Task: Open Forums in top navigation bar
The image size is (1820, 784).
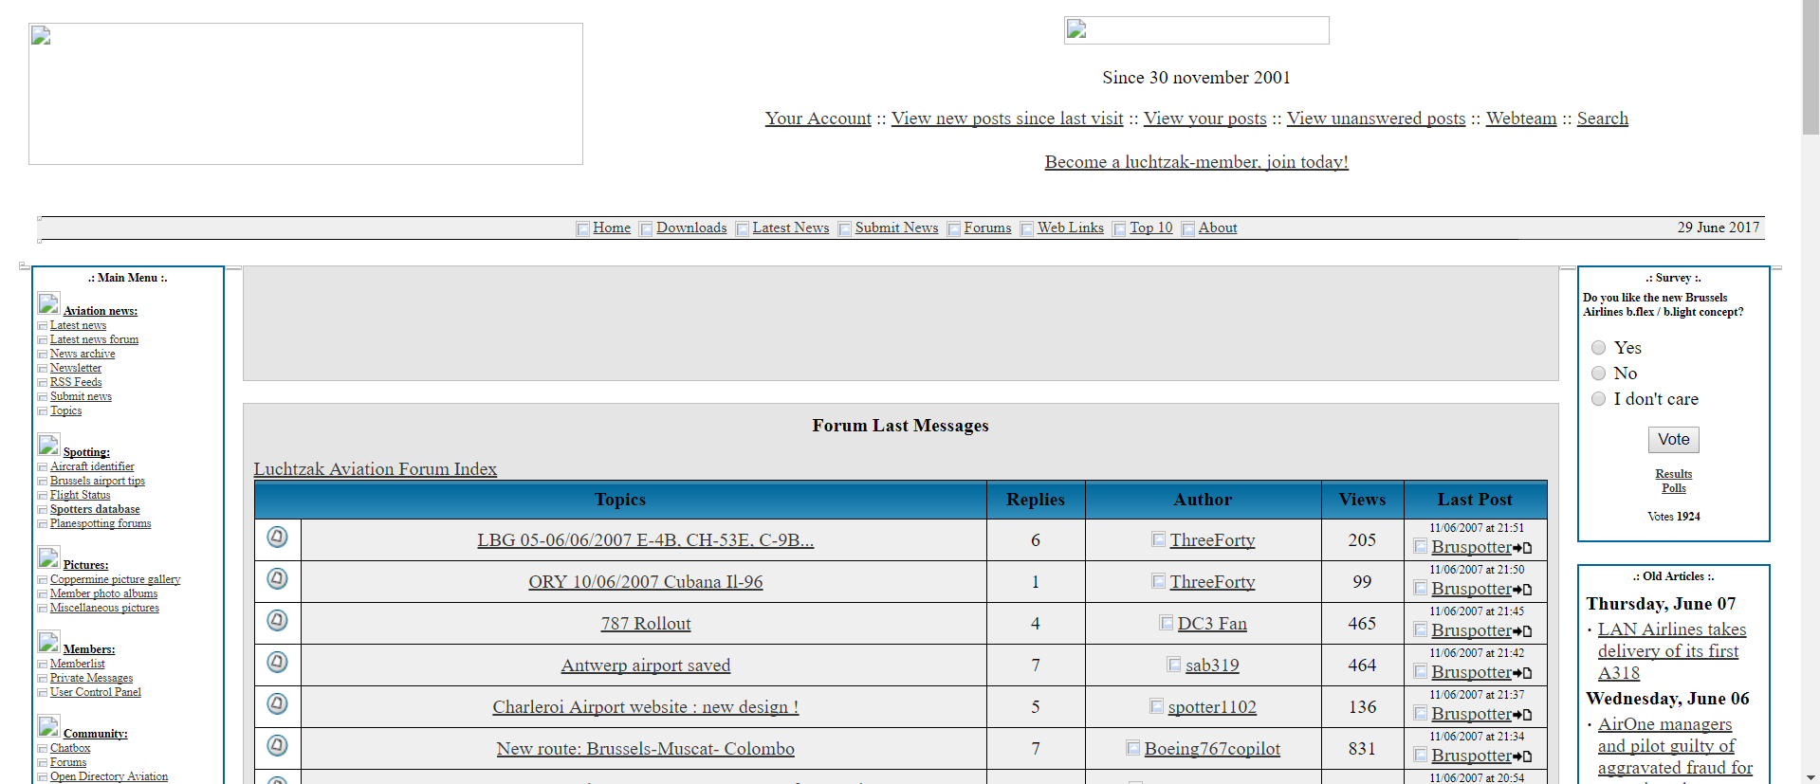Action: pyautogui.click(x=987, y=228)
